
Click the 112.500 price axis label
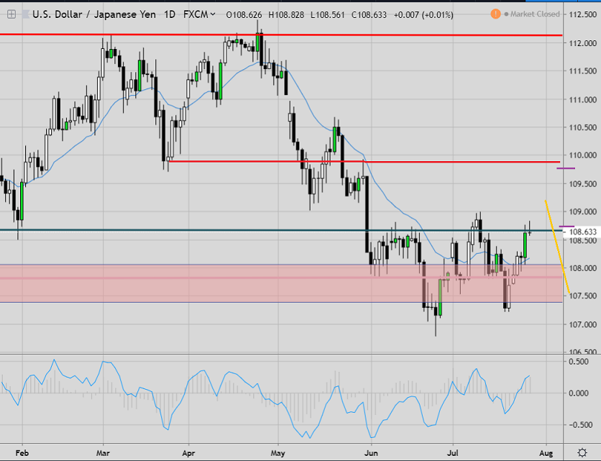click(x=582, y=14)
